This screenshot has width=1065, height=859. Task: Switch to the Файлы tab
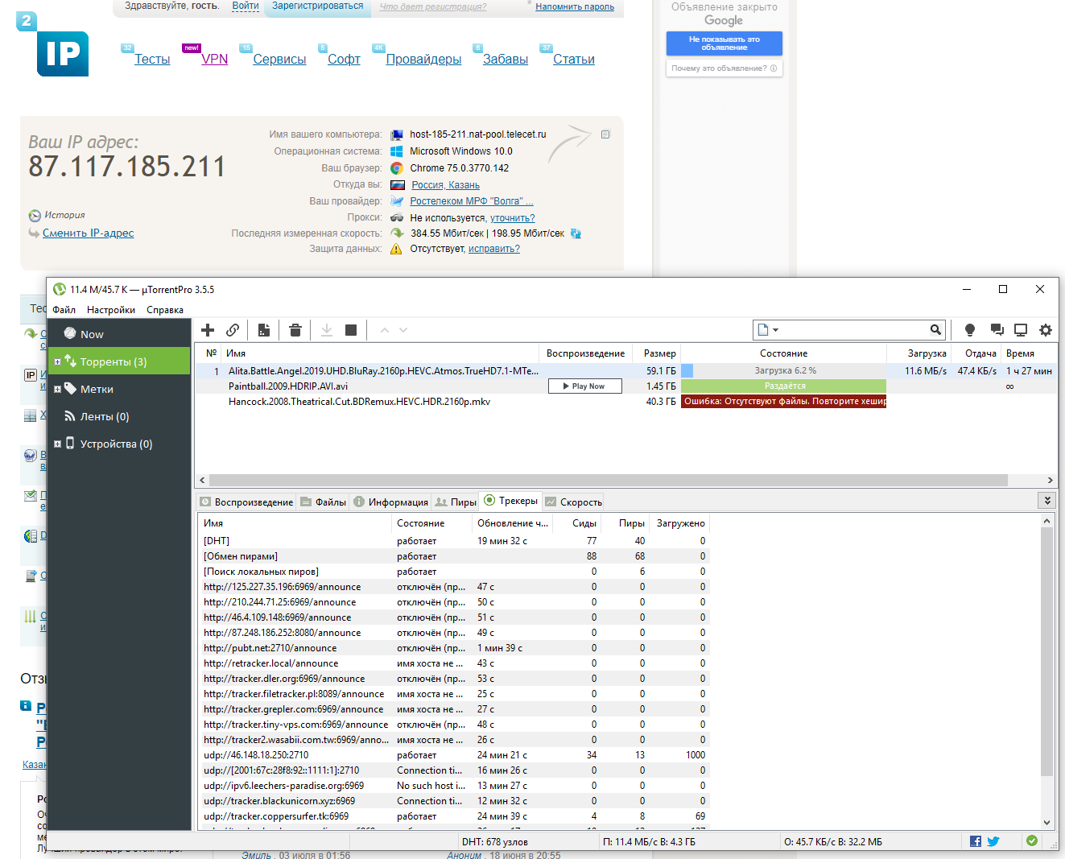(323, 502)
